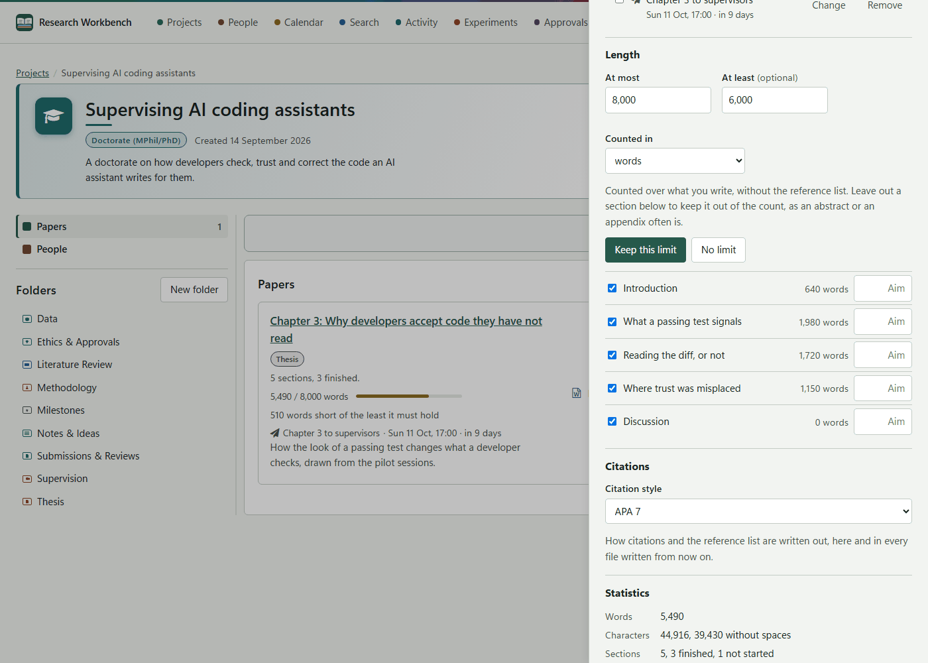Click the Remove link for the deadline
This screenshot has height=663, width=928.
(885, 5)
